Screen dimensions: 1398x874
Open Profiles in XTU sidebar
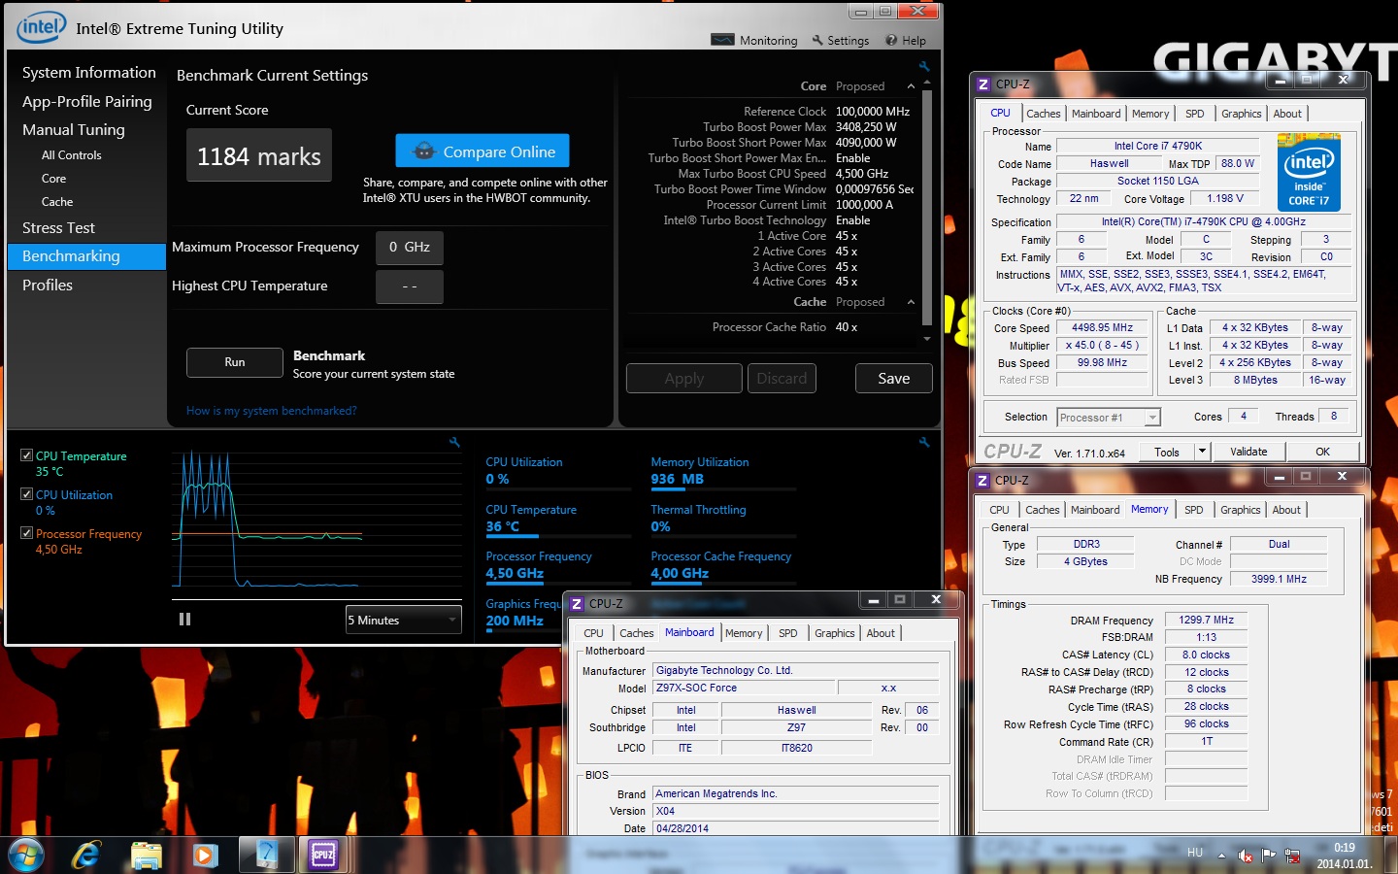(x=48, y=286)
